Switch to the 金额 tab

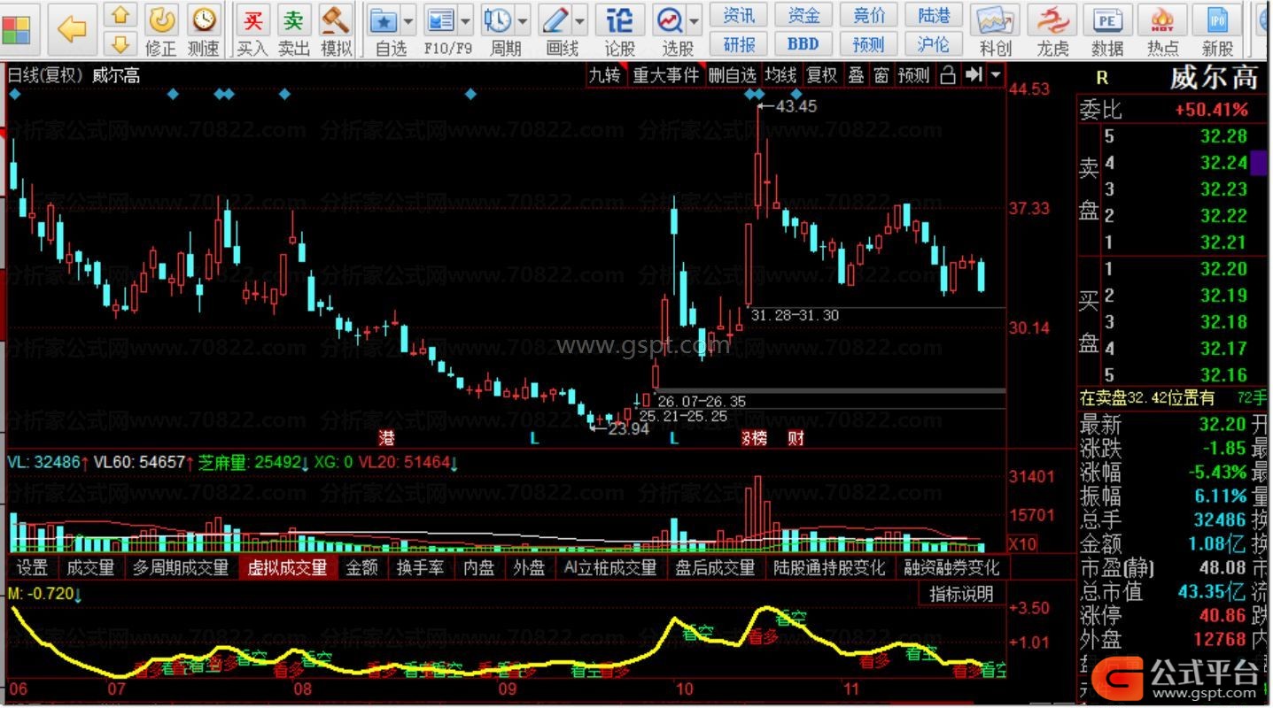[362, 567]
